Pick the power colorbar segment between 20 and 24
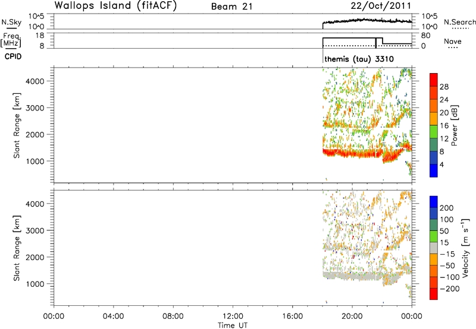Image resolution: width=476 pixels, height=329 pixels. tap(434, 106)
